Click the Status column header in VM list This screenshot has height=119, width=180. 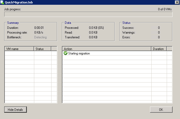pyautogui.click(x=42, y=49)
